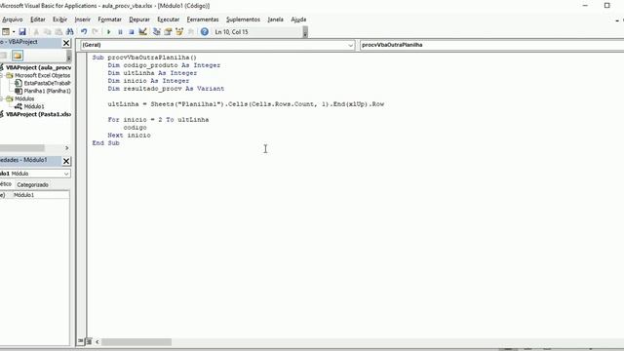624x351 pixels.
Task: Open VBA Help with the question mark icon
Action: click(204, 32)
